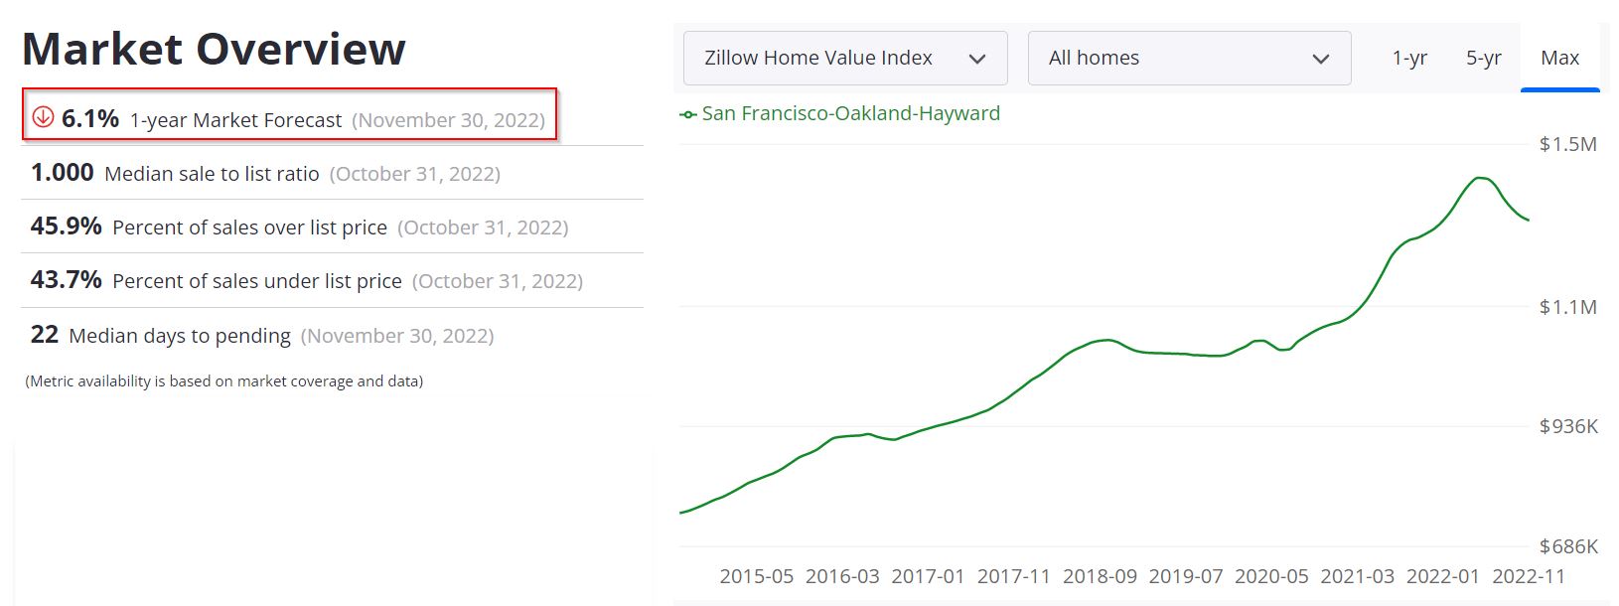Click the green legend dot for San Francisco-Oakland-Hayward

(x=686, y=113)
